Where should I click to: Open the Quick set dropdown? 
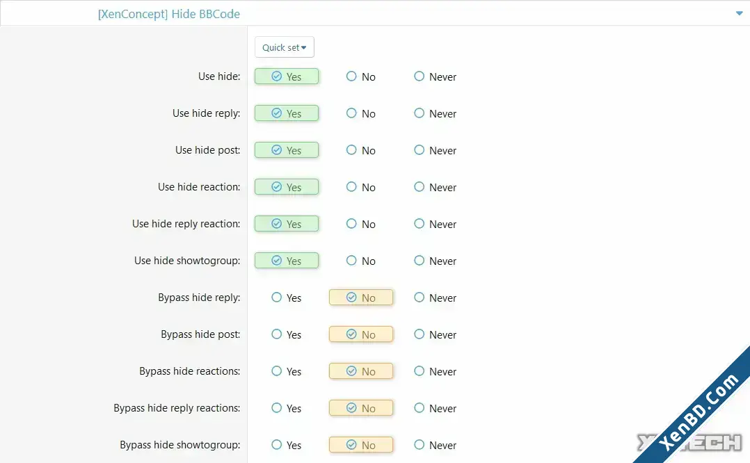tap(285, 47)
